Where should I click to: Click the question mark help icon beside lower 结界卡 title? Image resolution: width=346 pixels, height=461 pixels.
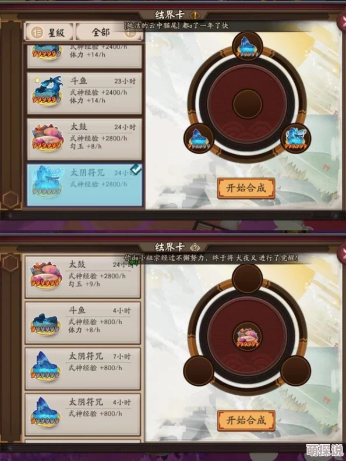point(195,247)
